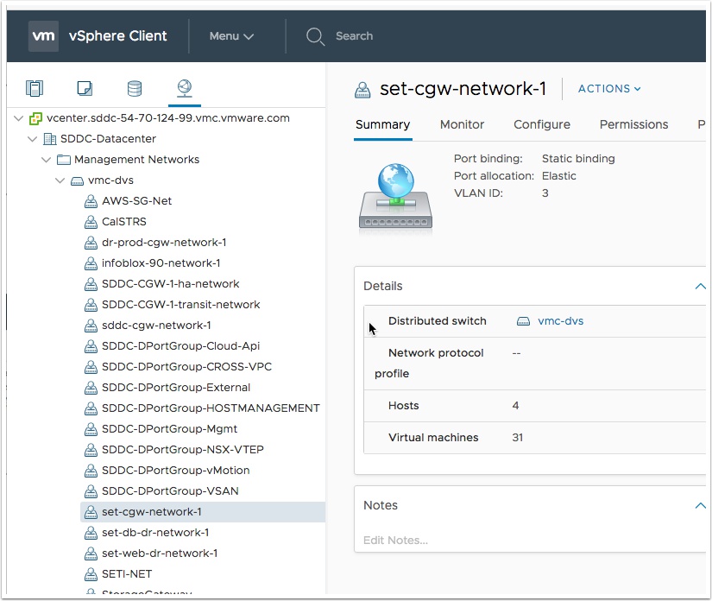712x601 pixels.
Task: Click the Management Networks folder icon
Action: pos(64,160)
